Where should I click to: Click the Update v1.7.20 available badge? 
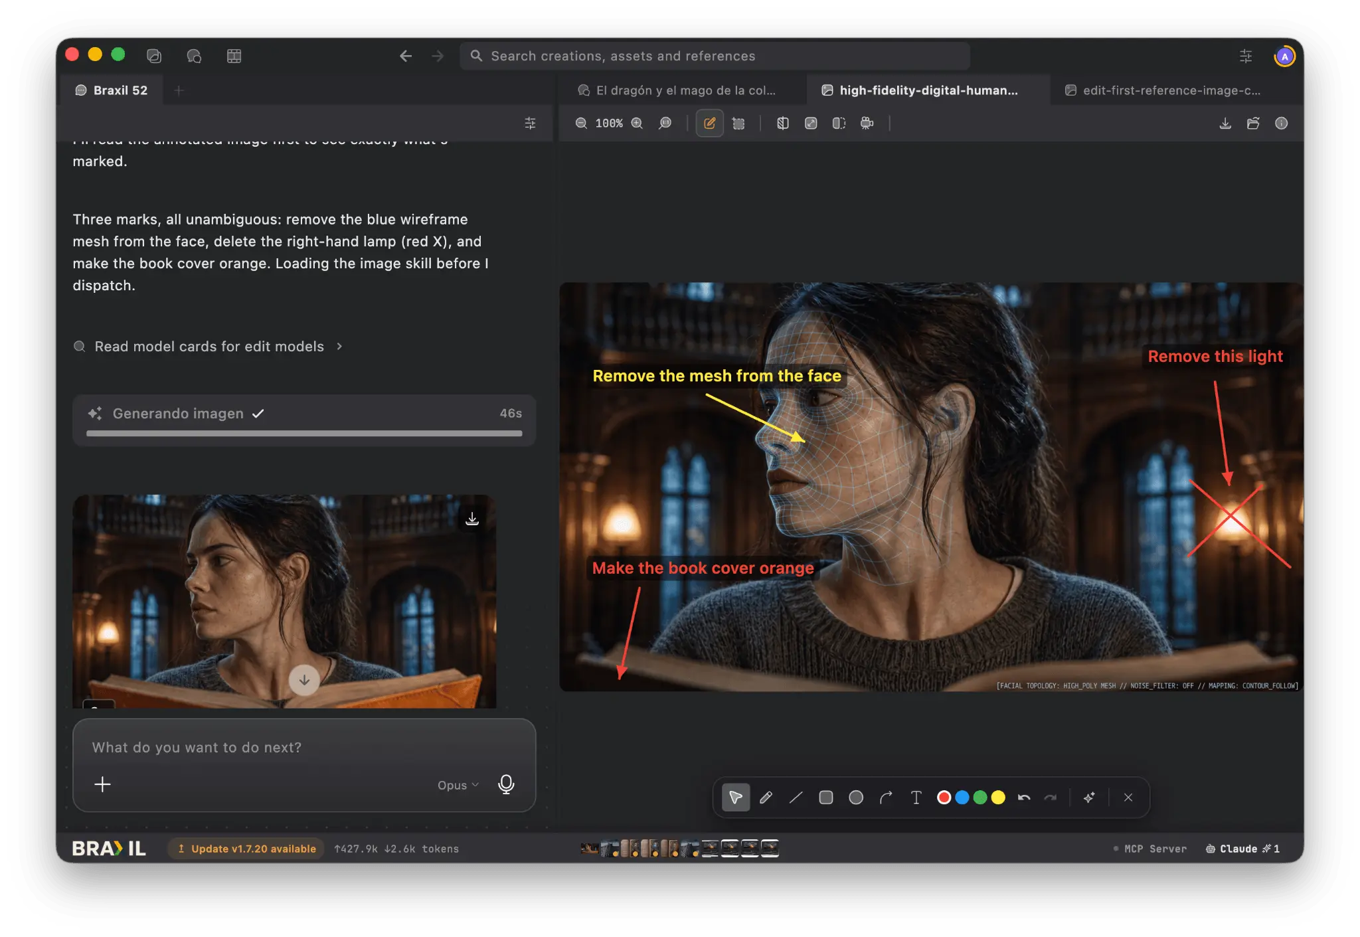[x=246, y=849]
